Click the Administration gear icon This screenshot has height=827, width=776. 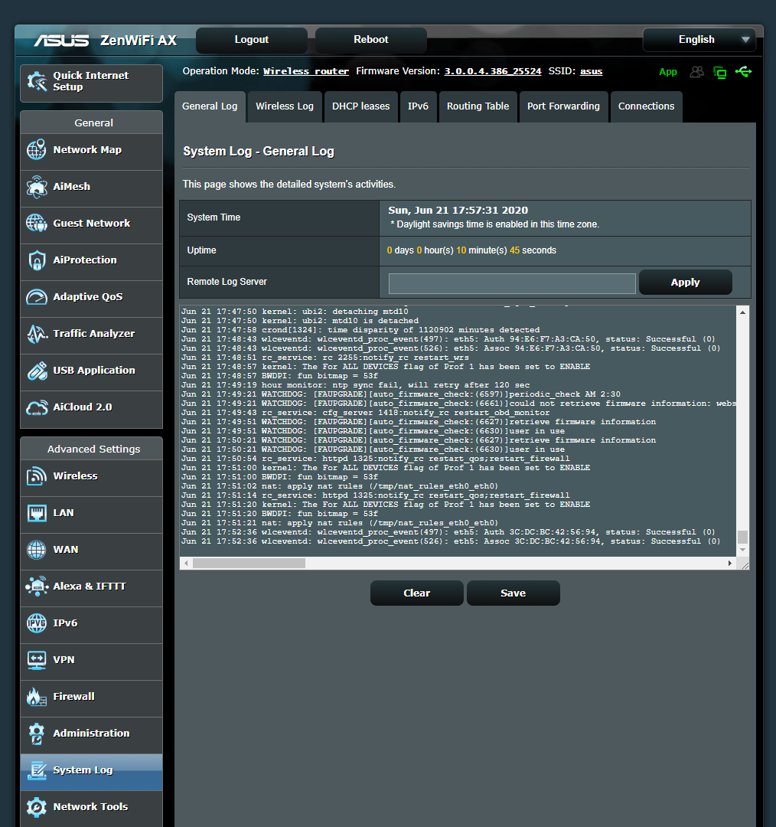click(x=37, y=733)
